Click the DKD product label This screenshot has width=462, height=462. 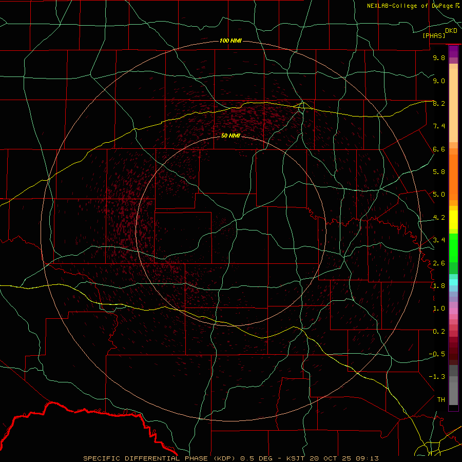[451, 31]
